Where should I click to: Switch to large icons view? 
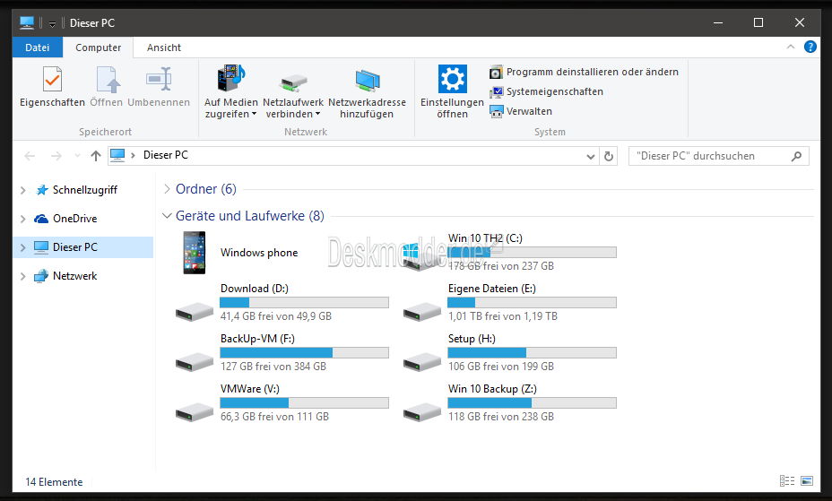pyautogui.click(x=807, y=481)
